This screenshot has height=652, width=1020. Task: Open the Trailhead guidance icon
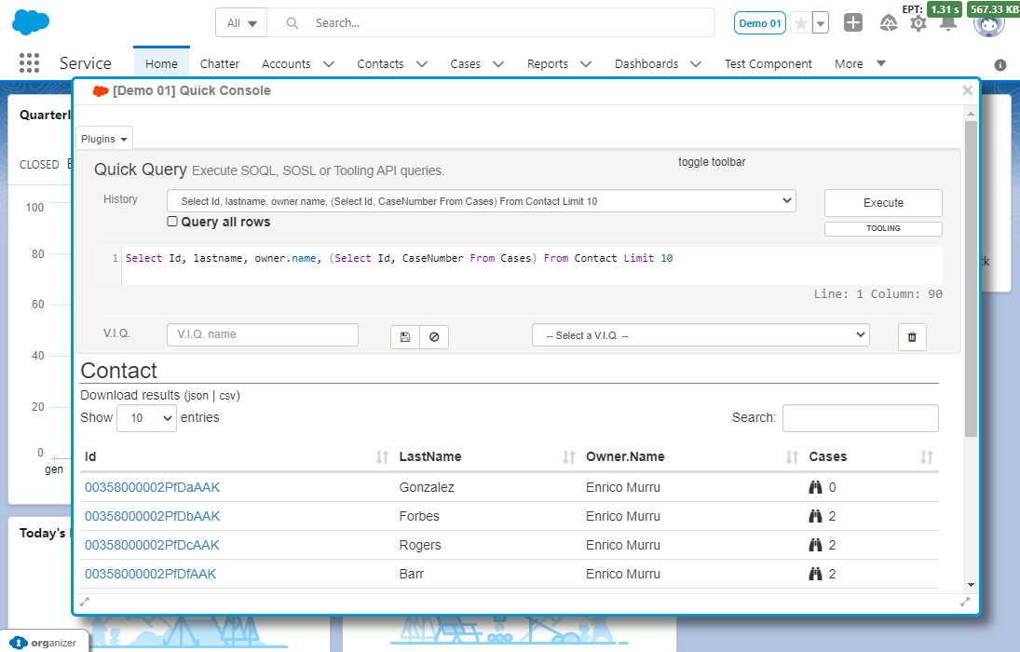coord(888,23)
